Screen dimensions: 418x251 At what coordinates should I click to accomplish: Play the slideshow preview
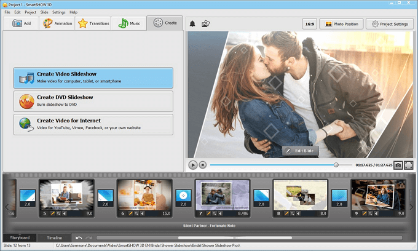point(193,165)
